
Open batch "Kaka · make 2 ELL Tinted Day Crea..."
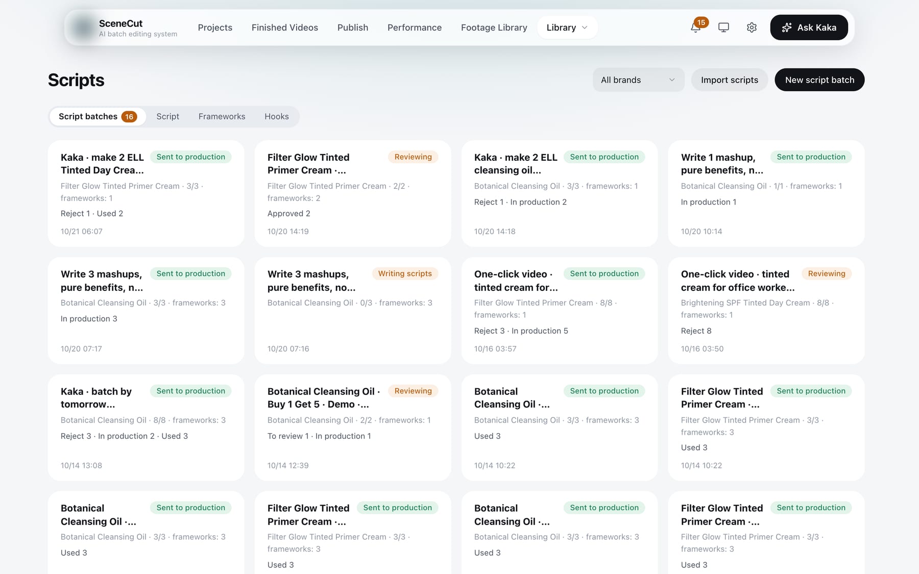point(146,194)
